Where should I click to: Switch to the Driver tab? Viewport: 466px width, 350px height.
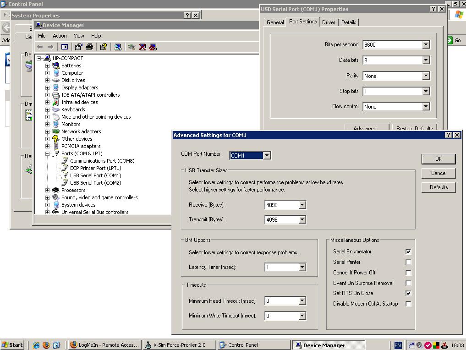tap(329, 22)
